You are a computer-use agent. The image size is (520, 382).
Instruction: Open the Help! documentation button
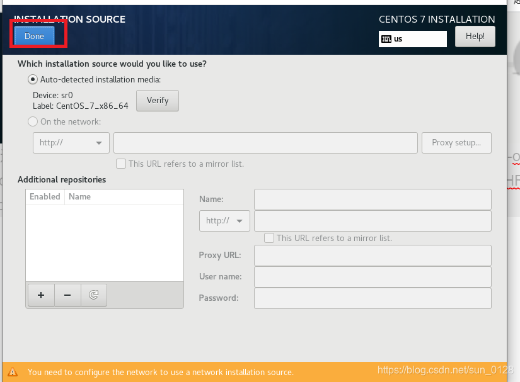pos(475,36)
